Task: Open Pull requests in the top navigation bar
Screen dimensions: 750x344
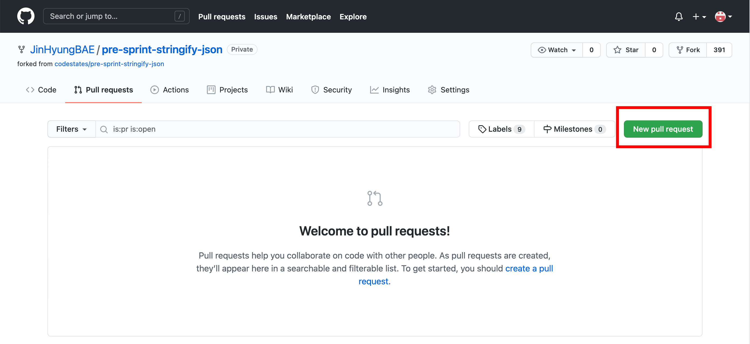Action: click(221, 17)
